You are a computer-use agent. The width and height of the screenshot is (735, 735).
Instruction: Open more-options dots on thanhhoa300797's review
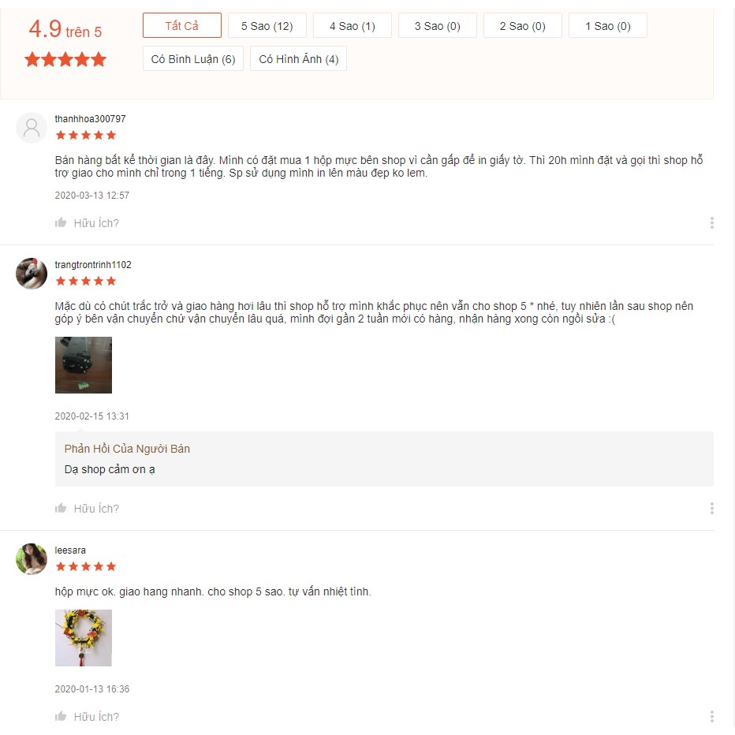coord(711,222)
